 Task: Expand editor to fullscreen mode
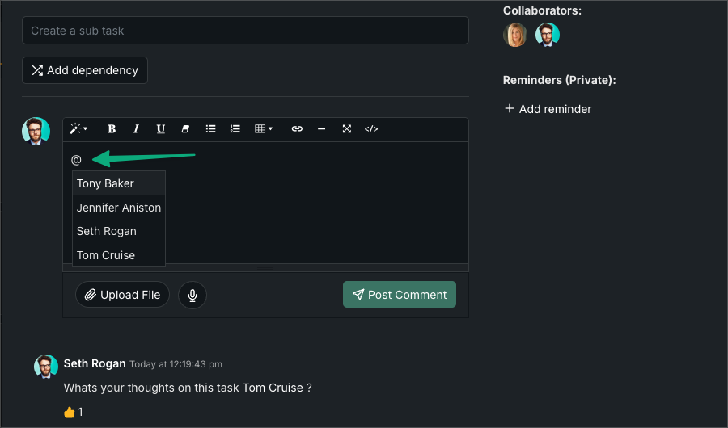tap(346, 129)
